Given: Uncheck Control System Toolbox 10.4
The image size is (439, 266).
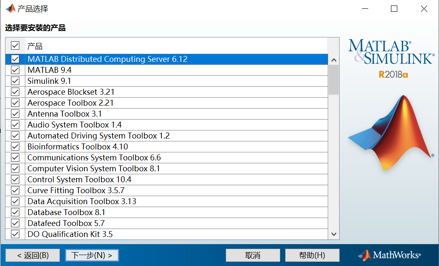Looking at the screenshot, I should tap(15, 179).
